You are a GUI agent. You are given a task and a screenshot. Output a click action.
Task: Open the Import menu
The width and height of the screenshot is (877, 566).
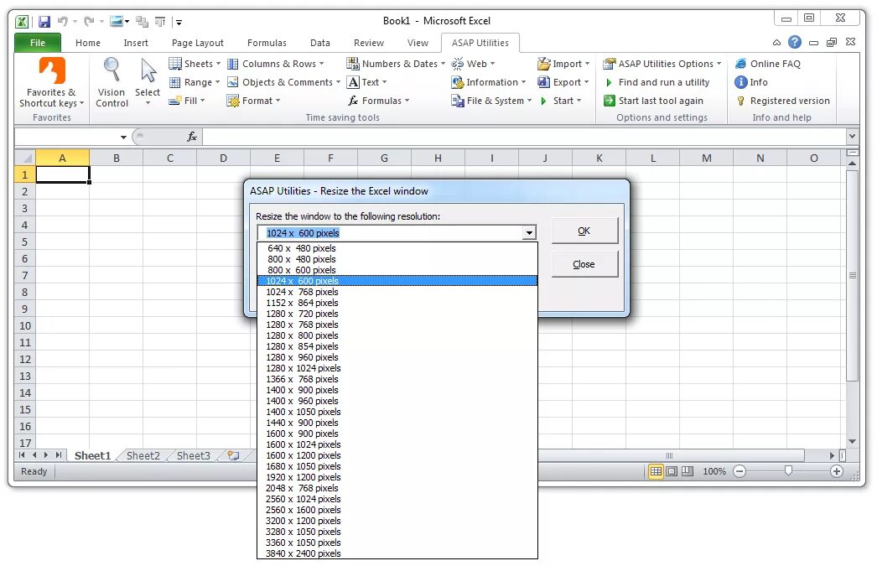click(x=563, y=64)
